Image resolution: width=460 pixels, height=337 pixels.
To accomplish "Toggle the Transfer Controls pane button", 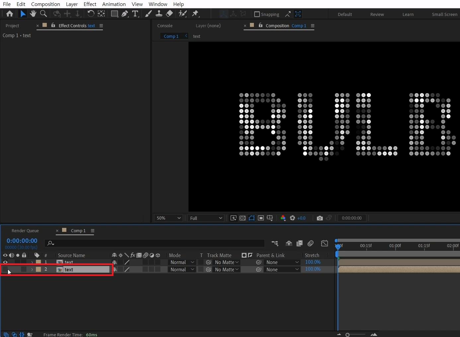I will (x=14, y=334).
